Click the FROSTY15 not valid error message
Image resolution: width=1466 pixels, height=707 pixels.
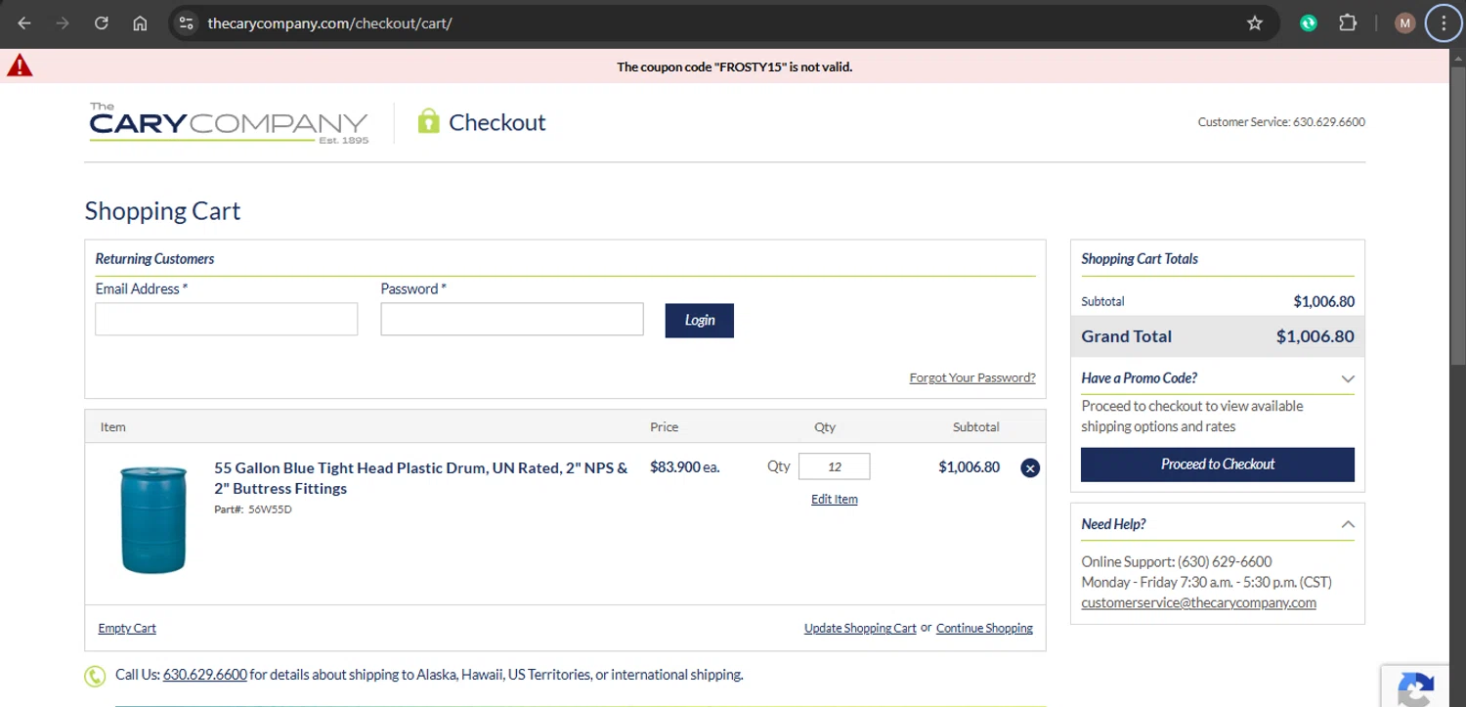734,67
